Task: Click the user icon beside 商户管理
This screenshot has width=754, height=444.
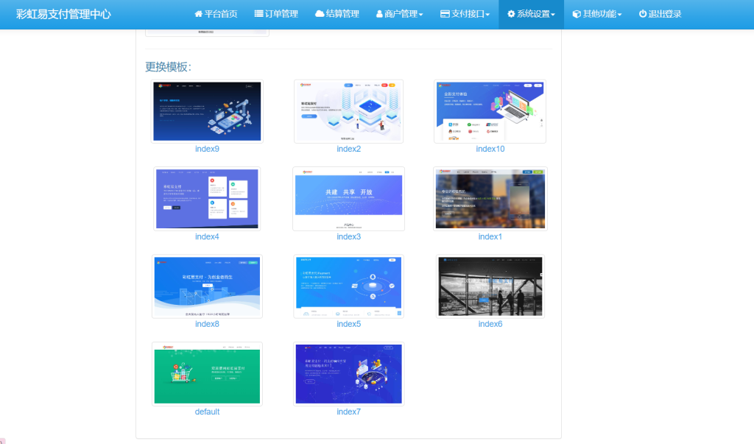Action: [x=379, y=14]
